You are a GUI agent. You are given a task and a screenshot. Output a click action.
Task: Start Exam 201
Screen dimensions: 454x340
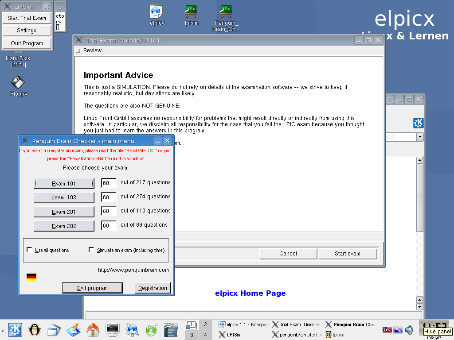(64, 212)
